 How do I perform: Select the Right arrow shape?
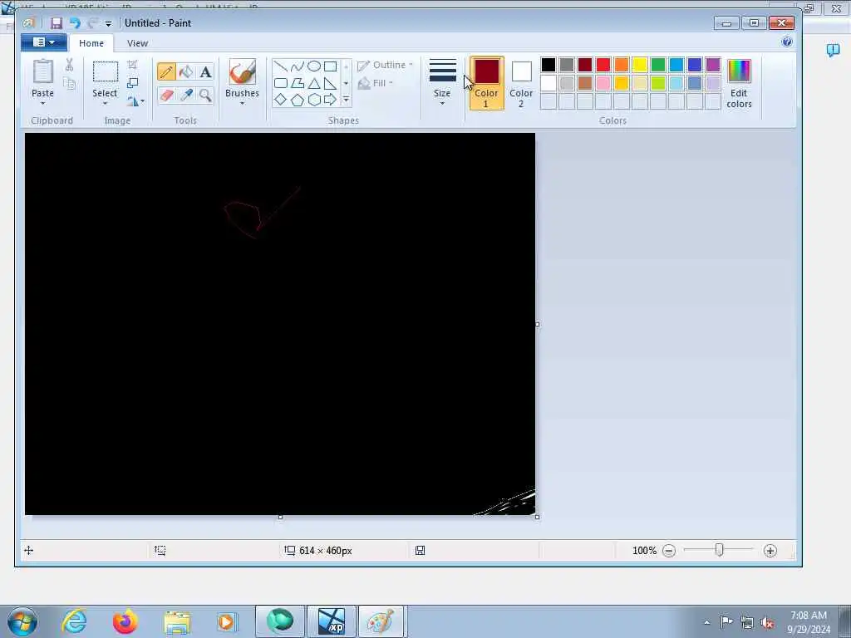pyautogui.click(x=331, y=100)
